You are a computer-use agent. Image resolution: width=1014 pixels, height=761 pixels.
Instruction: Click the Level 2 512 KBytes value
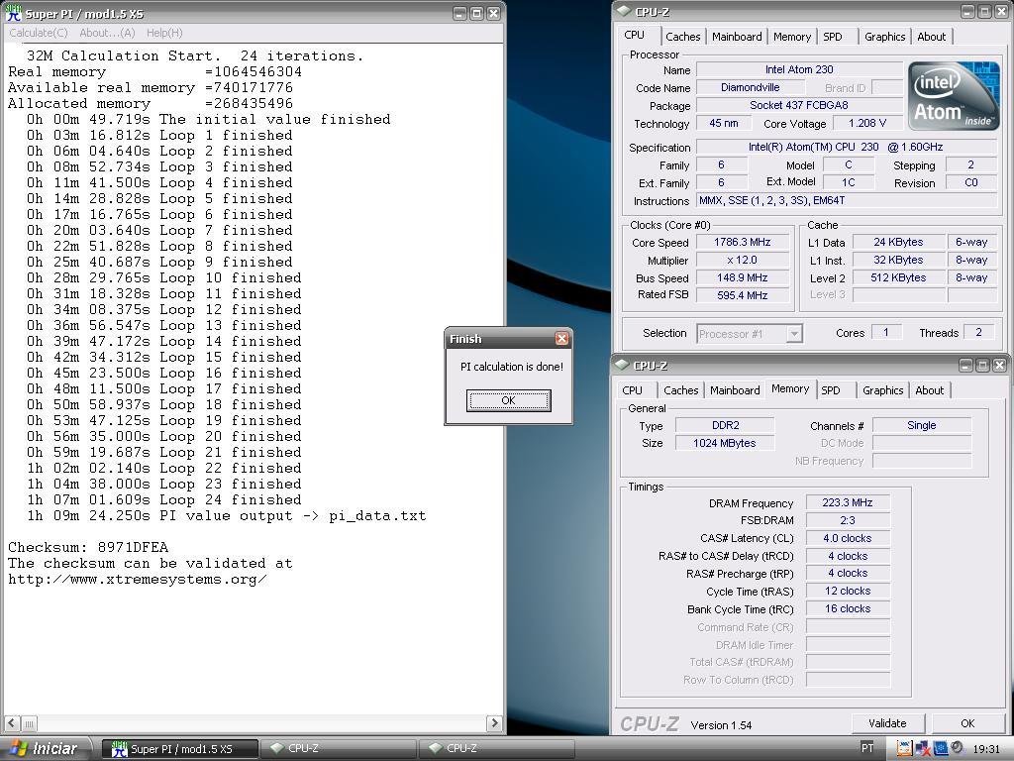coord(898,277)
